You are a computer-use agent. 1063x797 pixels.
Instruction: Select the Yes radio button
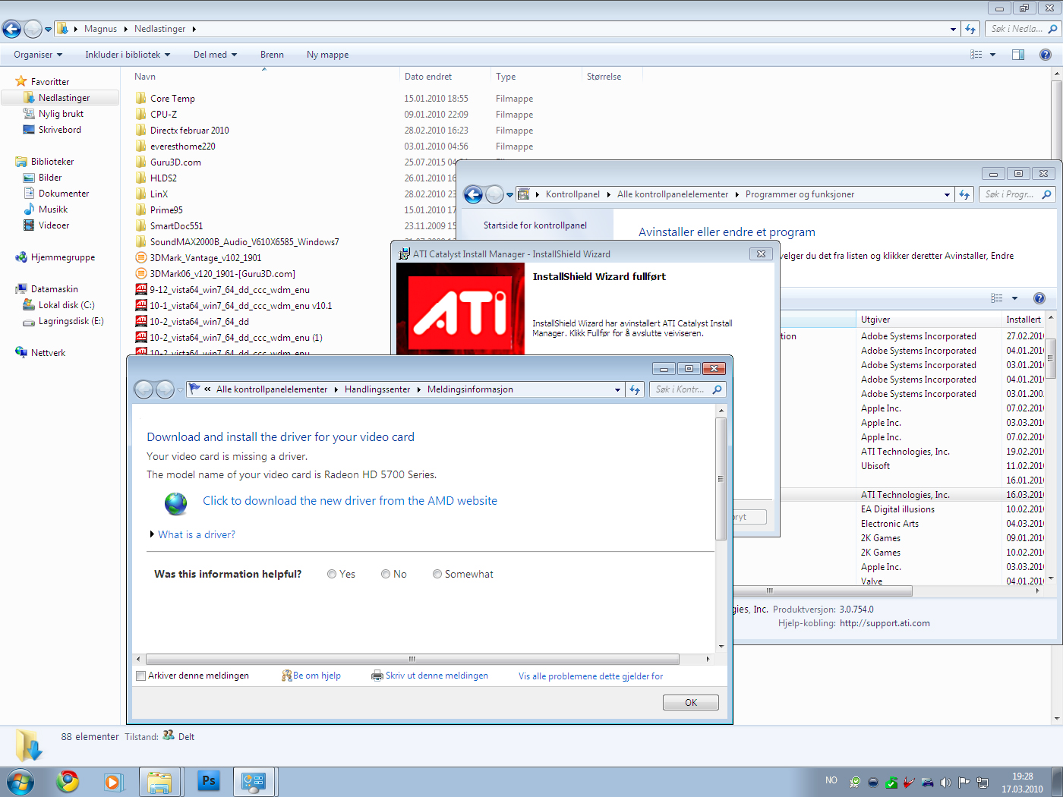(332, 575)
